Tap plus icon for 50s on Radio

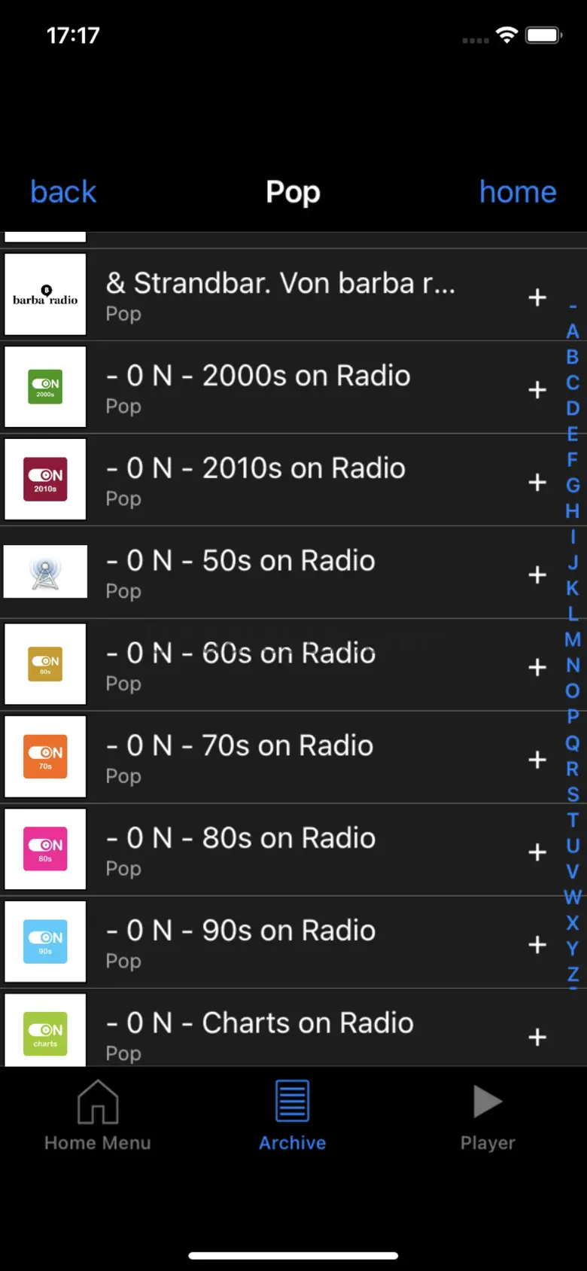pyautogui.click(x=537, y=575)
